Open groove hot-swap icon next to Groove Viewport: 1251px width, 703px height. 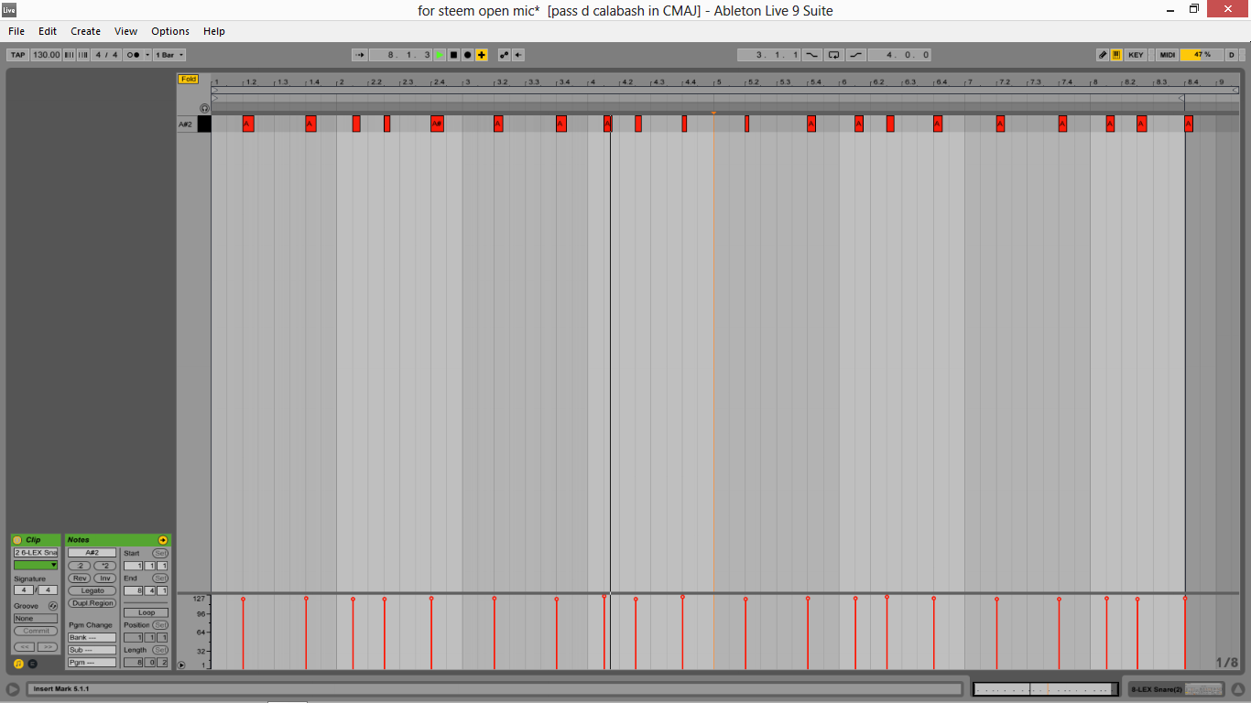coord(52,605)
